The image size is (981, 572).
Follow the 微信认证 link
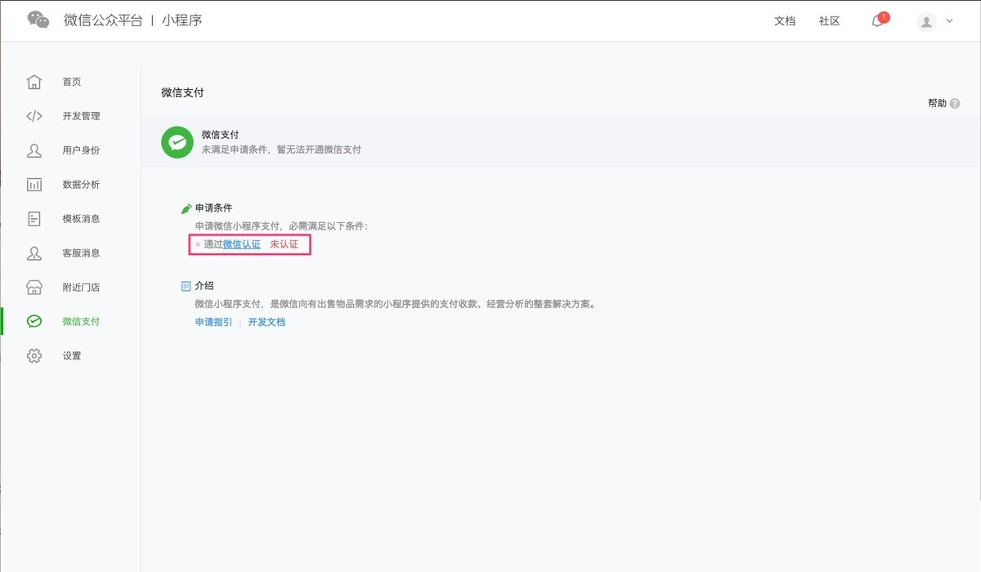coord(242,244)
